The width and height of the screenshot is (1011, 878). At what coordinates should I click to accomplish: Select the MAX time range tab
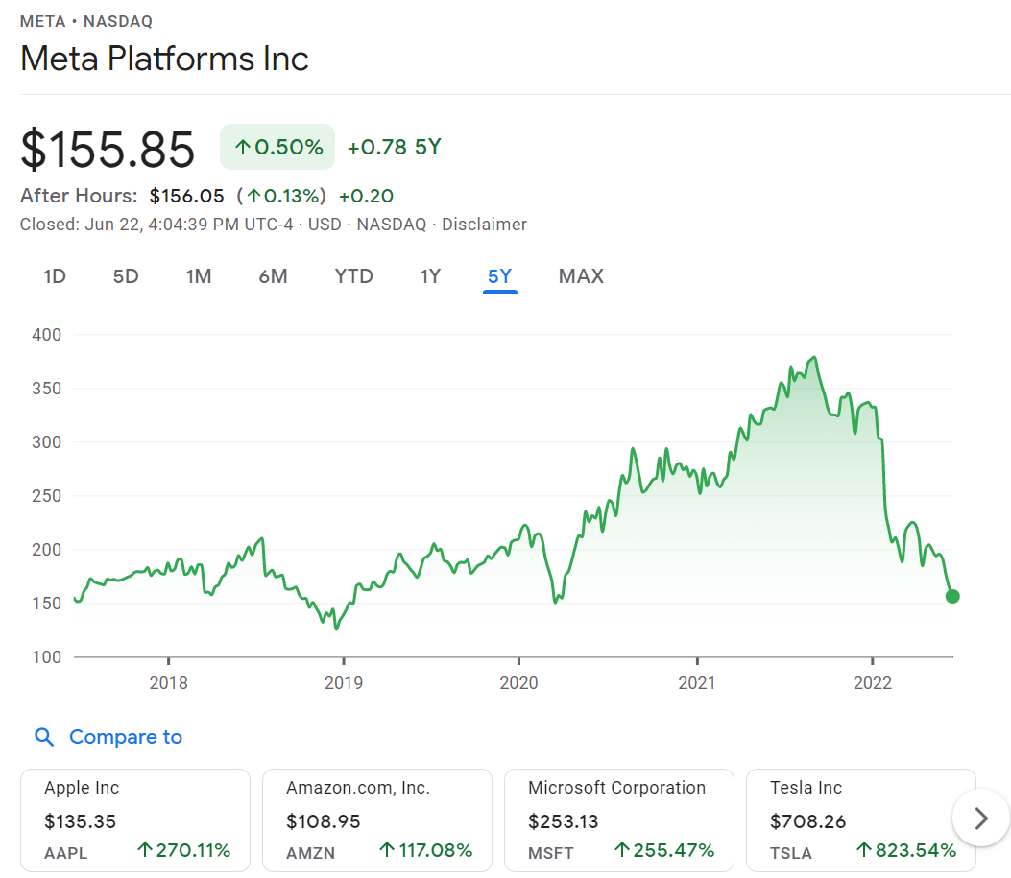[x=581, y=276]
